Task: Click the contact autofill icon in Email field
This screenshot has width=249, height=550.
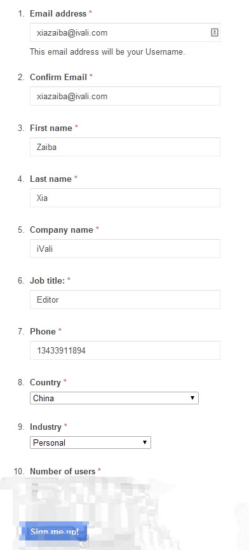Action: [x=214, y=32]
